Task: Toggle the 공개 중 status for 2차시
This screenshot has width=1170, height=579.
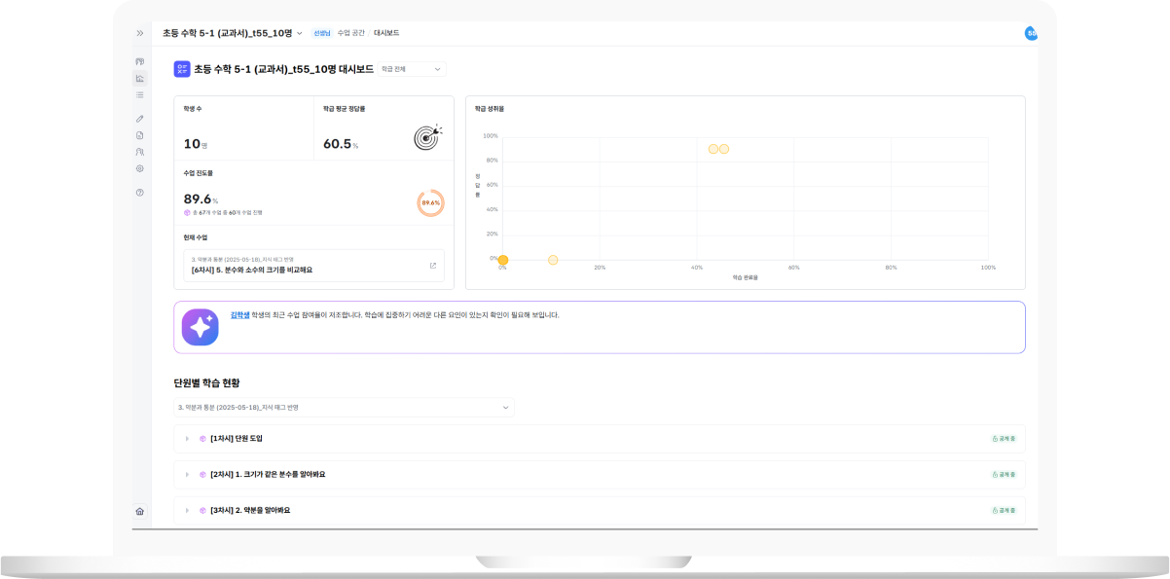Action: click(1003, 475)
